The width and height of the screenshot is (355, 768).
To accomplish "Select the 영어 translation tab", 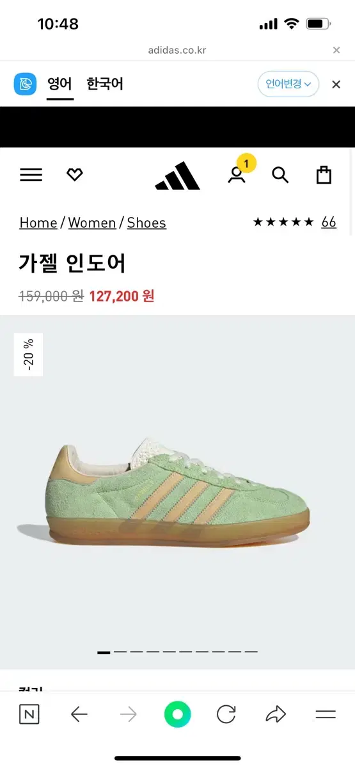I will pos(59,84).
